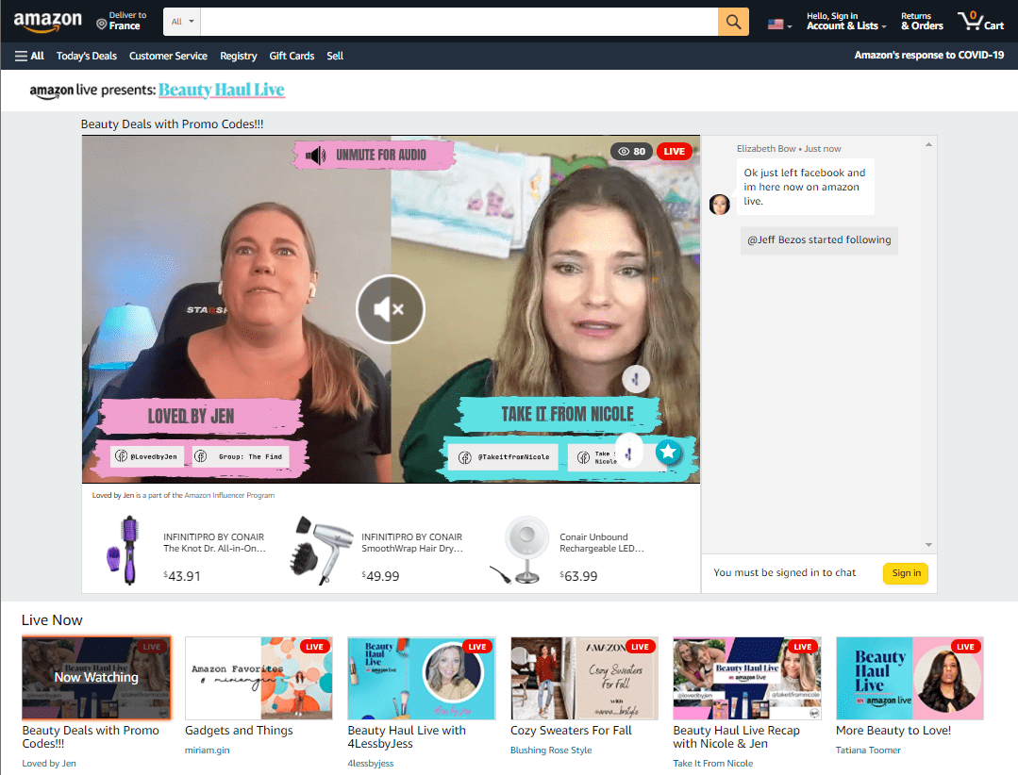Image resolution: width=1018 pixels, height=775 pixels.
Task: Click the 4lessbyjess channel link
Action: click(370, 764)
